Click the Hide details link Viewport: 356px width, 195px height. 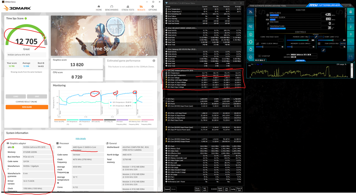80,138
